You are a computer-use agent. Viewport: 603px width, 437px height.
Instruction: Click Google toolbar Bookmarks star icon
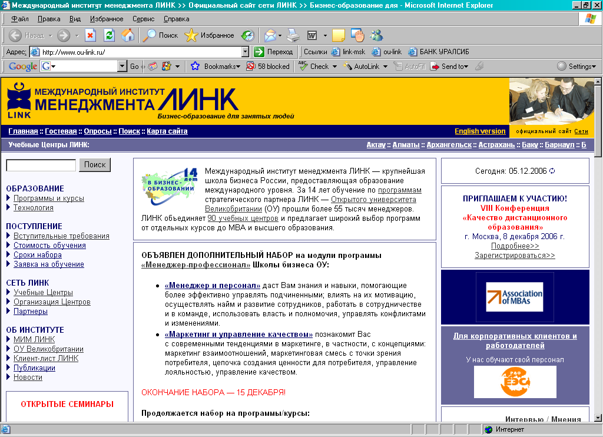[x=195, y=66]
